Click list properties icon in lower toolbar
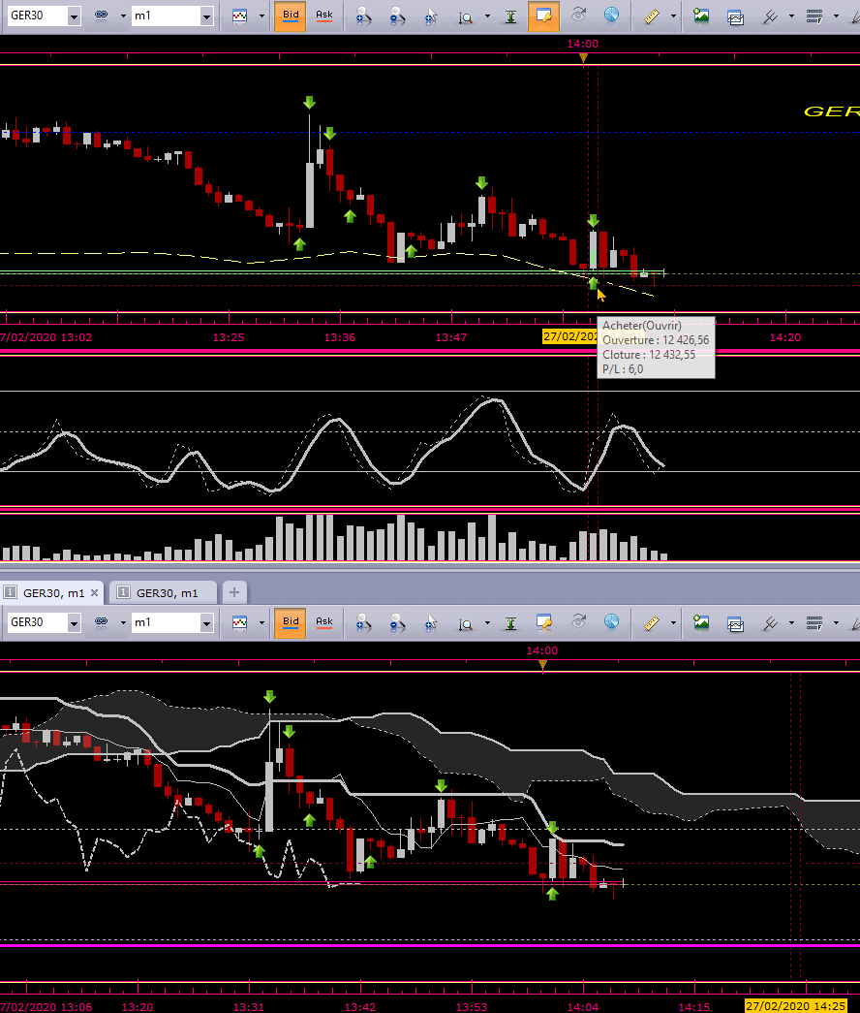Image resolution: width=860 pixels, height=1013 pixels. tap(814, 622)
